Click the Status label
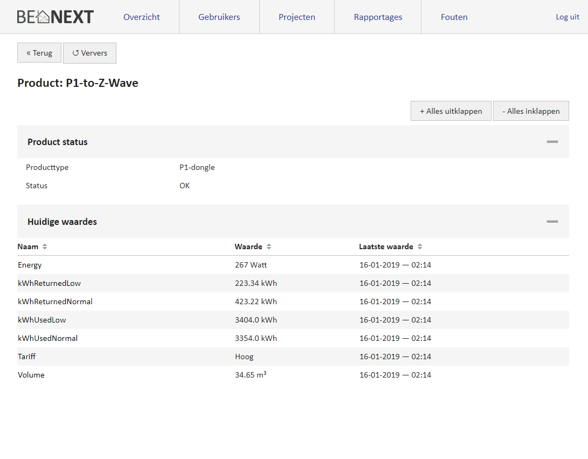Viewport: 588px width, 459px height. tap(36, 186)
